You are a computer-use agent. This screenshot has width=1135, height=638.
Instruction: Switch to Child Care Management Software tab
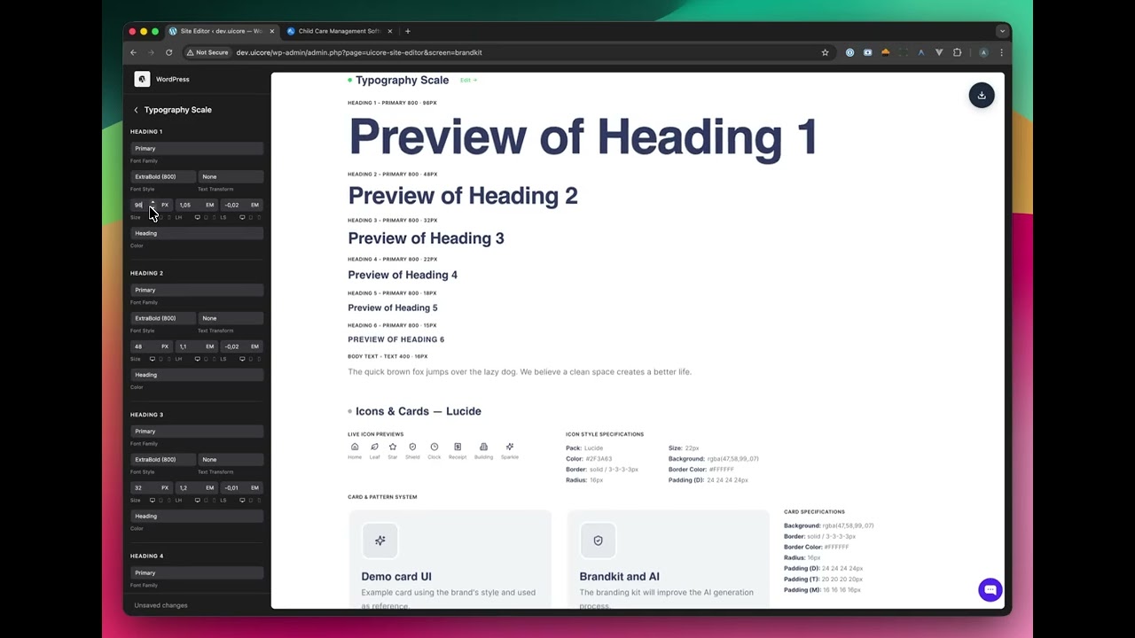339,31
